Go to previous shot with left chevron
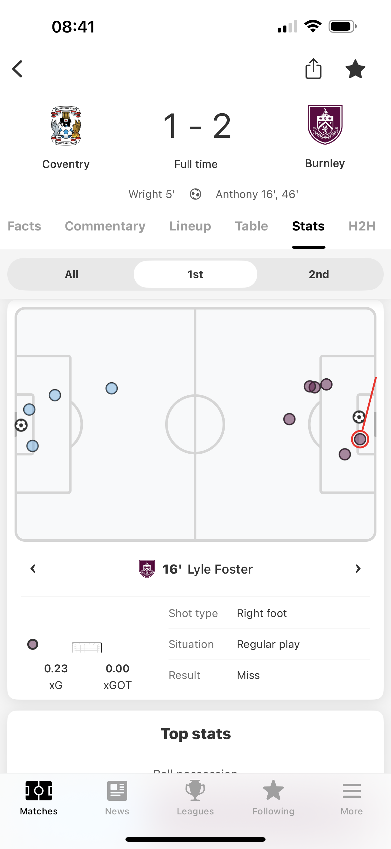 (x=33, y=569)
